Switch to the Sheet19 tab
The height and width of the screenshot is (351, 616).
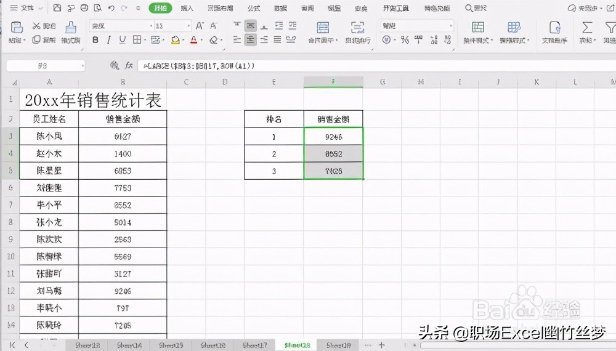click(339, 345)
